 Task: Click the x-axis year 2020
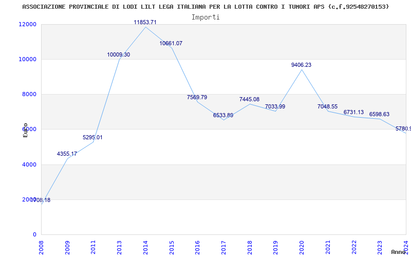[302, 247]
